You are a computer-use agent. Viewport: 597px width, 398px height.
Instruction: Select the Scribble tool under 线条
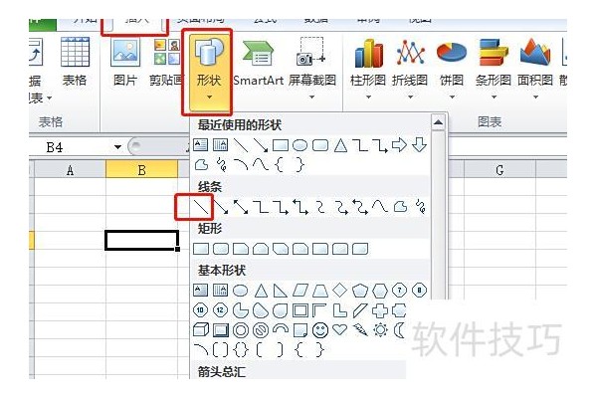(x=420, y=207)
